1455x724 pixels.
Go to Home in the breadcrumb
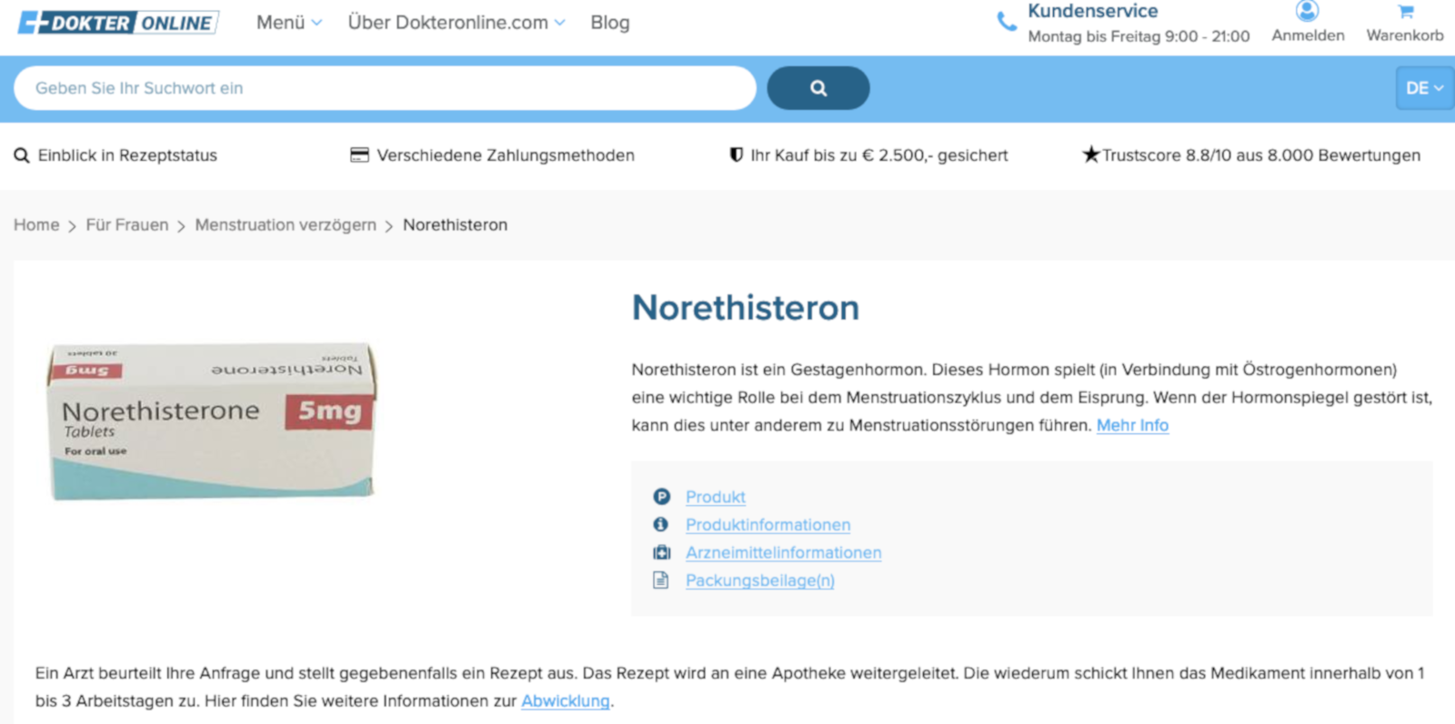point(36,225)
